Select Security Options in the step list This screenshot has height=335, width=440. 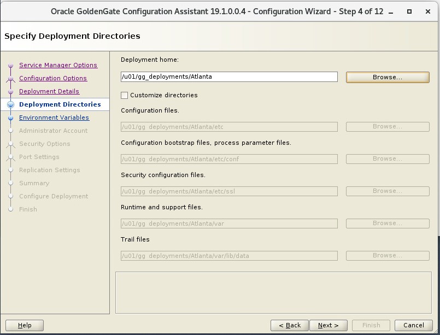click(45, 144)
